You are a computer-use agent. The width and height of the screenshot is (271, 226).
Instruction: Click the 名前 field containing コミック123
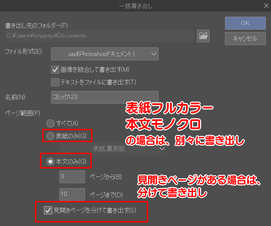pos(105,97)
